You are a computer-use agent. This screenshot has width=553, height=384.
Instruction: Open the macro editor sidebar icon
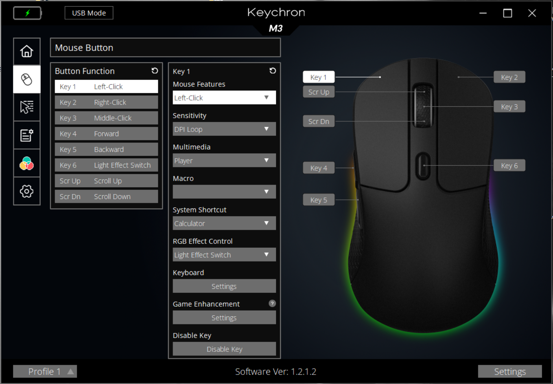tap(27, 135)
